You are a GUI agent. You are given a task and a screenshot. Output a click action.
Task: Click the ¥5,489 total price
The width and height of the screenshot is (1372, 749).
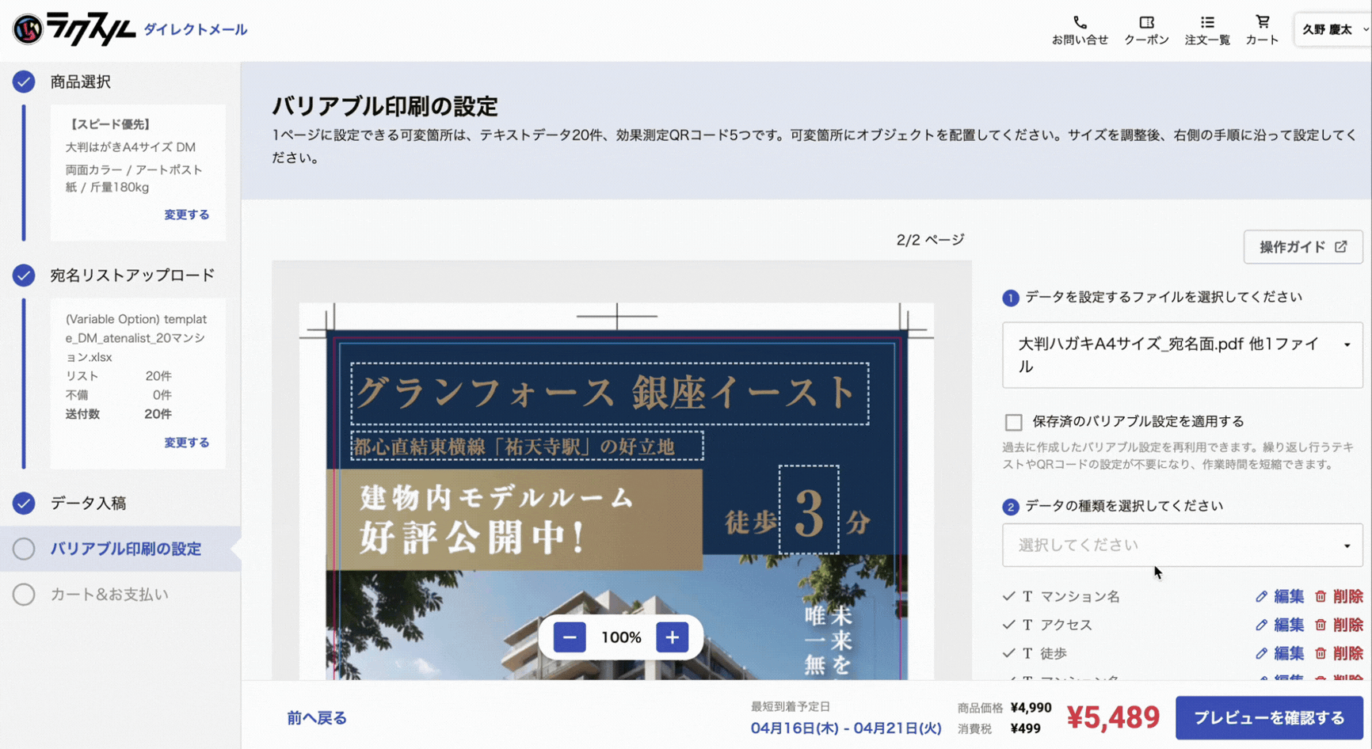click(1113, 717)
